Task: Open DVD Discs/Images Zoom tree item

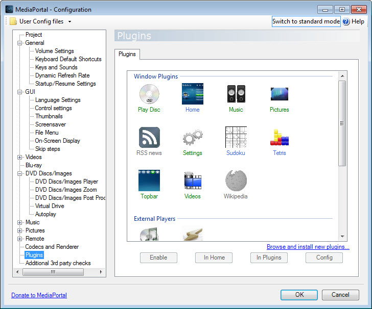Action: [66, 190]
